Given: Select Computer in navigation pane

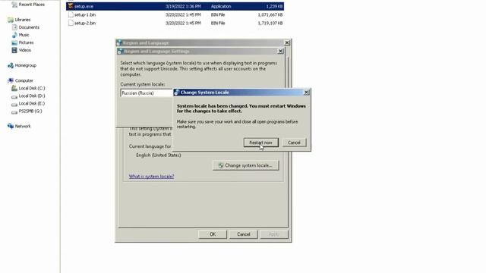Looking at the screenshot, I should click(x=24, y=80).
